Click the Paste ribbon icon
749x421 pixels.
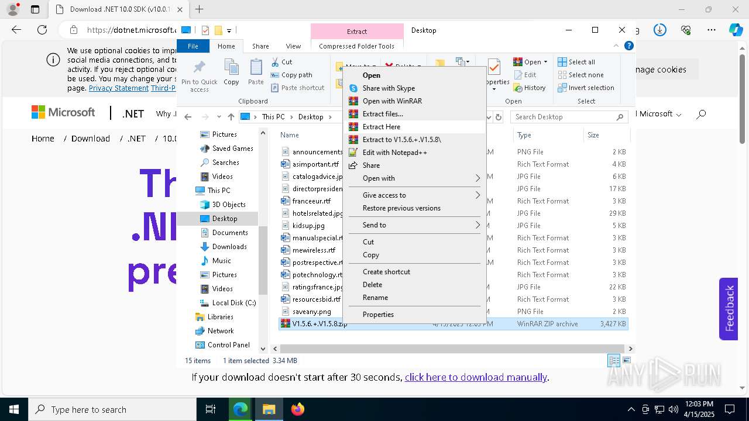click(256, 73)
